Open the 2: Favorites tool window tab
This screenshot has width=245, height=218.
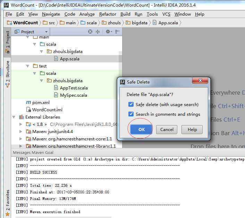tap(8, 203)
